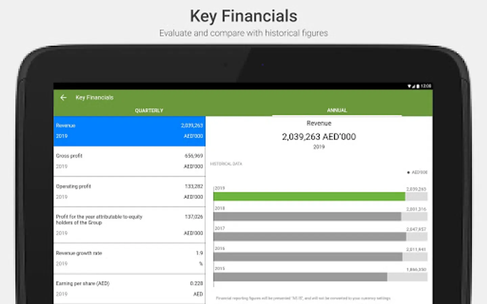The width and height of the screenshot is (487, 304).
Task: Click the 133,282 operating profit value
Action: [194, 186]
